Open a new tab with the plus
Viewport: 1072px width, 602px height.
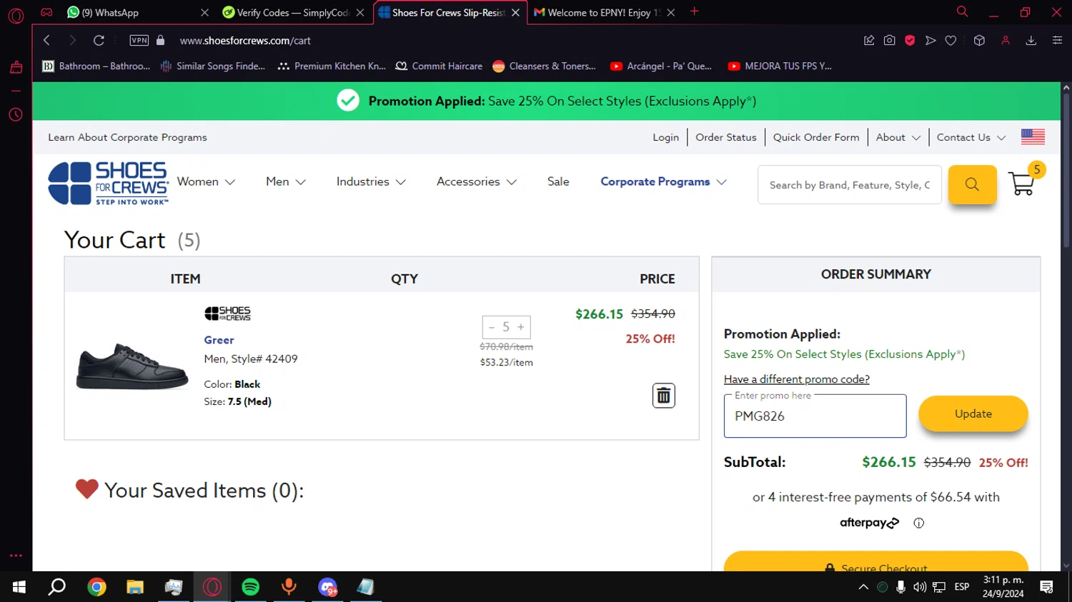[x=694, y=11]
